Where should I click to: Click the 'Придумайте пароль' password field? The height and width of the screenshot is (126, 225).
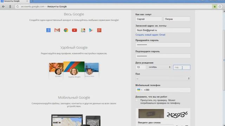point(163,45)
